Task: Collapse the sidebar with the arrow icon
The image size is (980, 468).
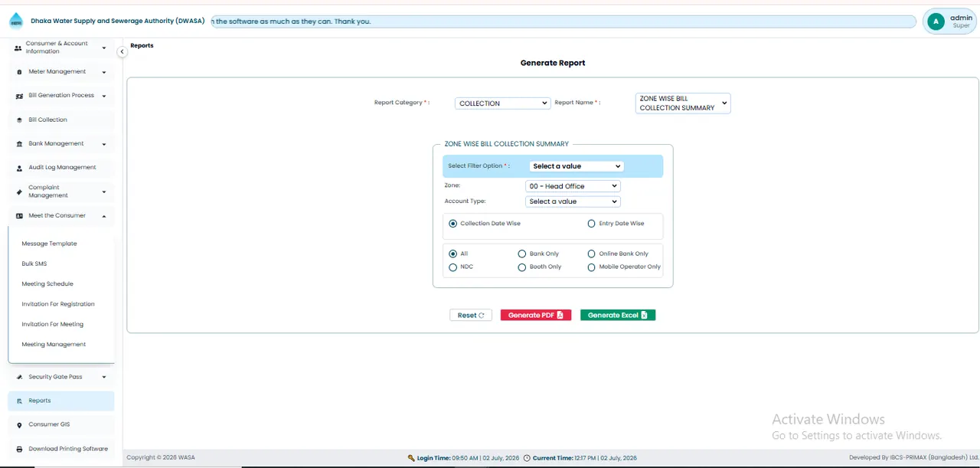Action: (x=122, y=51)
